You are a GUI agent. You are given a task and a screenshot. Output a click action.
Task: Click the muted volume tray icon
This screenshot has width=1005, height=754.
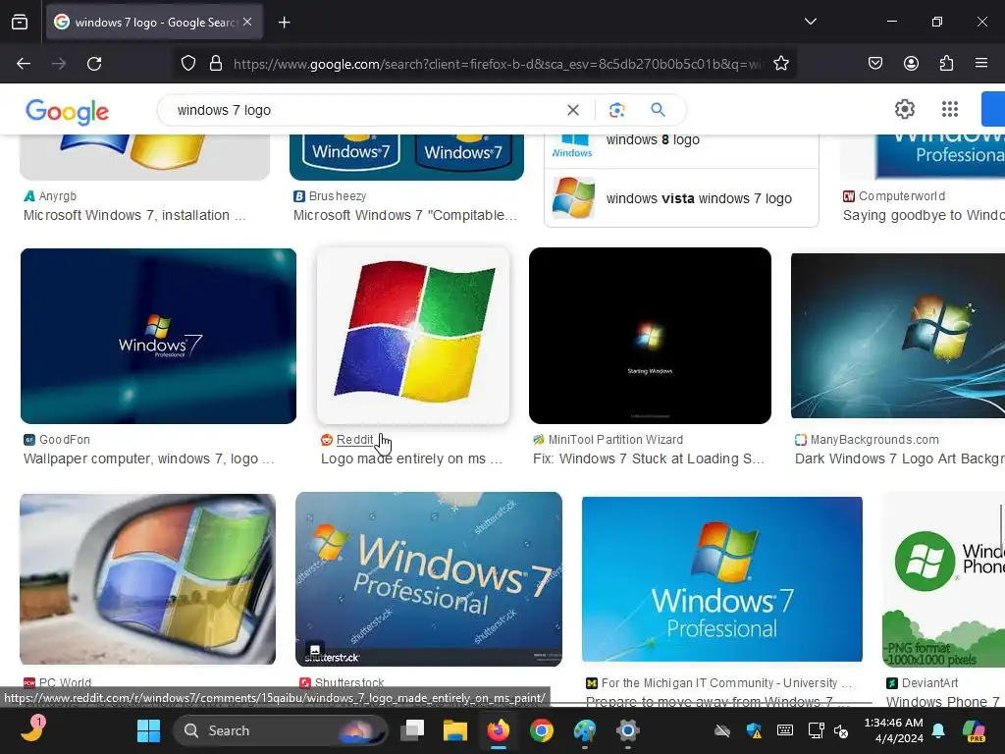click(841, 730)
